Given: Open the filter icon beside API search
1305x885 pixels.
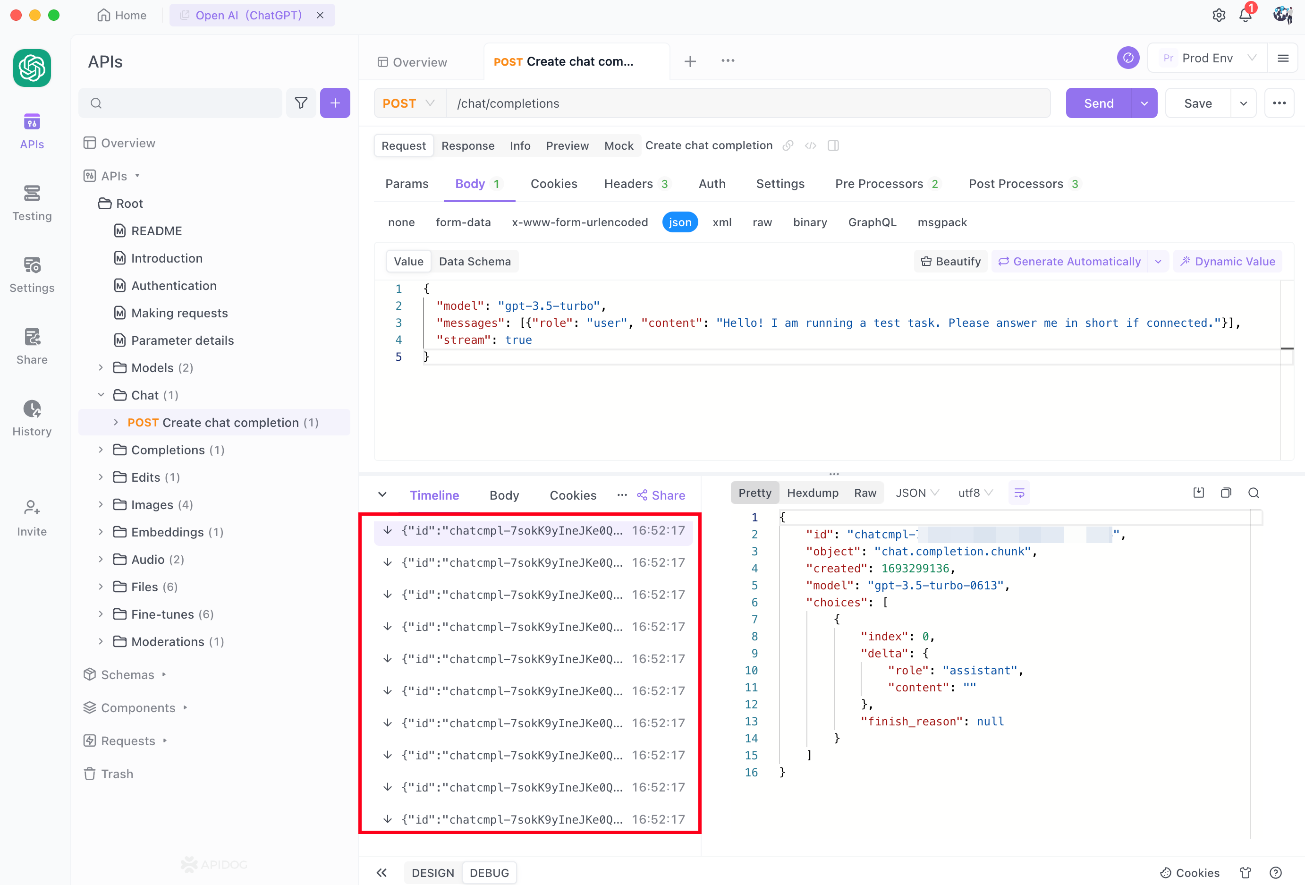Looking at the screenshot, I should point(301,103).
